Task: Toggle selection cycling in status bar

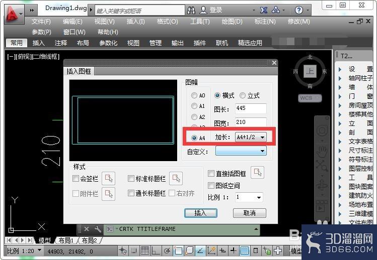Action: point(267,250)
